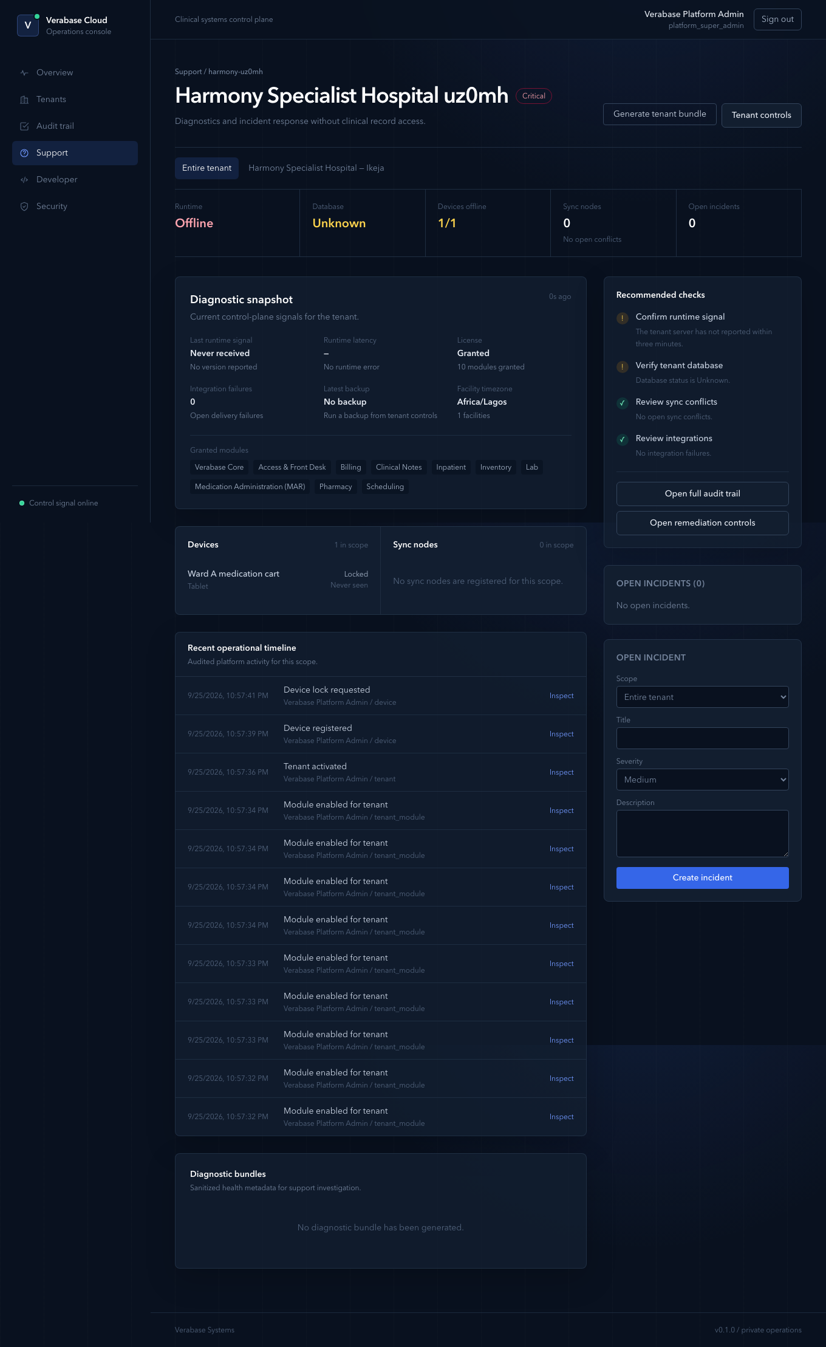Open remediation controls
Screen dimensions: 826x1347
[x=702, y=523]
